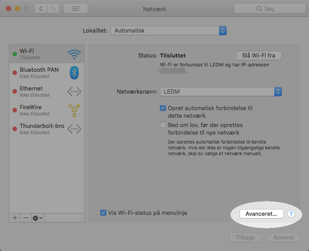Add a new network service with plus
Viewport: 309px width, 251px height.
coord(15,218)
